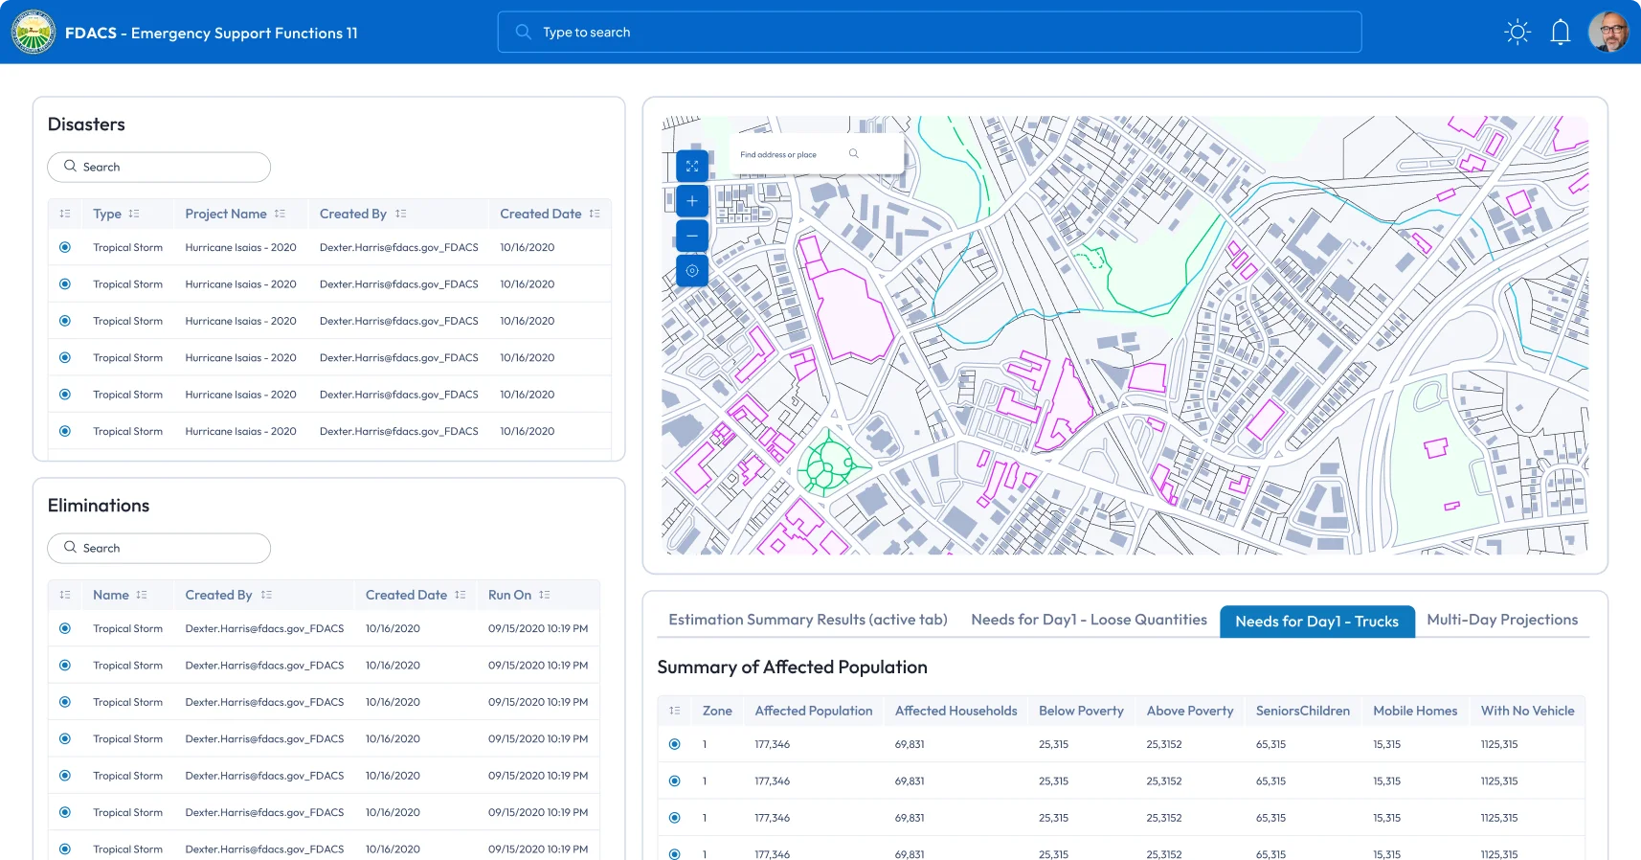The image size is (1641, 860).
Task: Toggle the light mode sun icon
Action: [x=1517, y=33]
